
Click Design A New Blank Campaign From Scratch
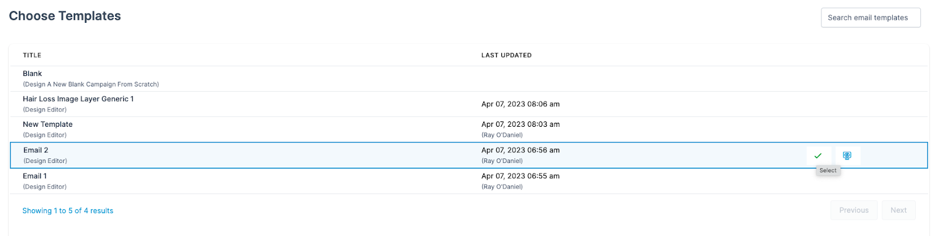tap(91, 84)
